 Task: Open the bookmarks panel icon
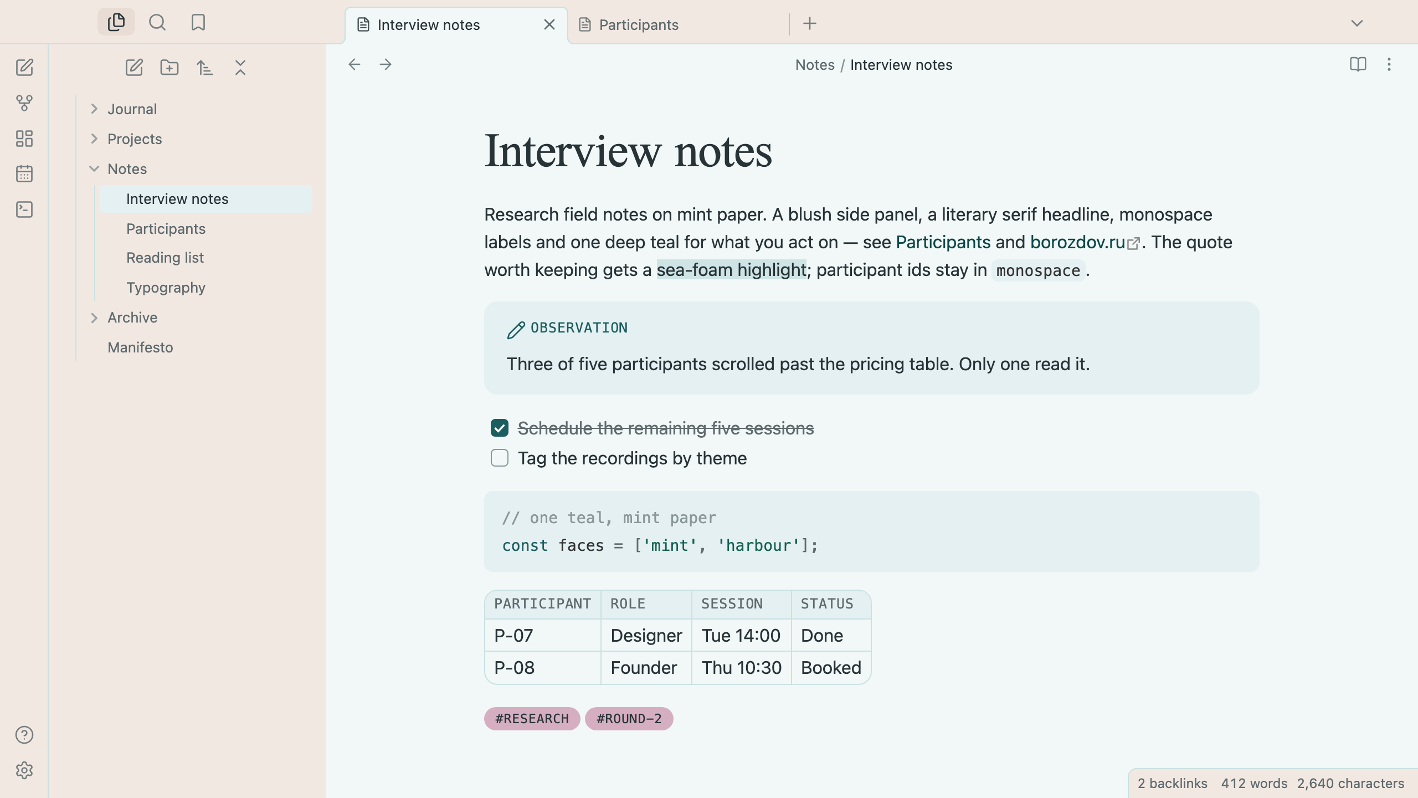coord(198,22)
